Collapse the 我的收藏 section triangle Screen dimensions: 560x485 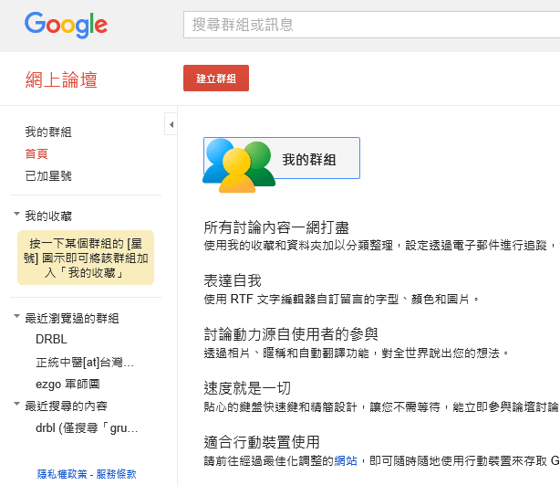(x=16, y=214)
